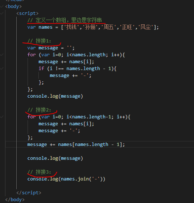The width and height of the screenshot is (194, 203).
Task: Fold the if statement using gutter chevron
Action: tap(1, 69)
